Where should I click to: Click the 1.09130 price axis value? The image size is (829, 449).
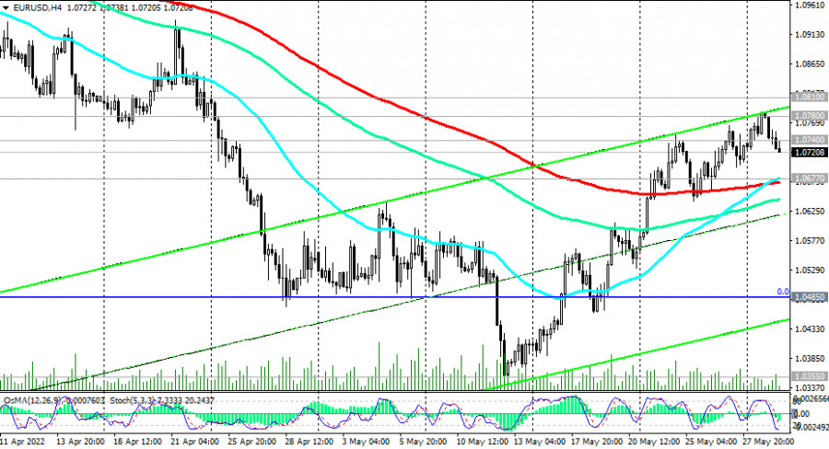point(810,35)
